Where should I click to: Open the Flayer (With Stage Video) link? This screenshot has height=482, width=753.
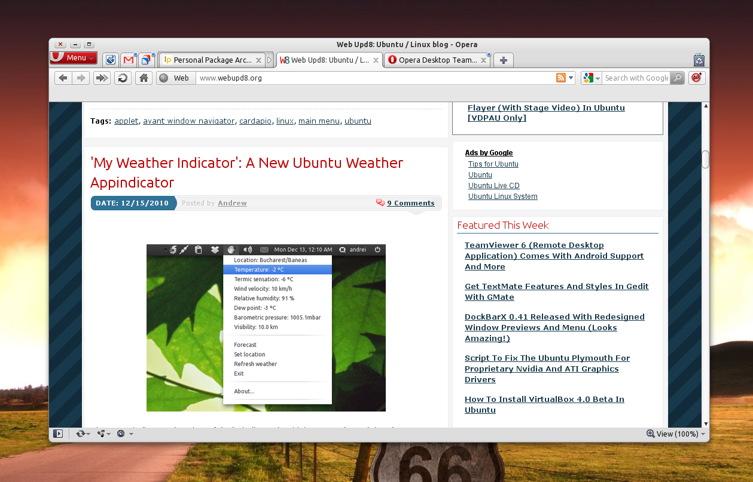[546, 113]
